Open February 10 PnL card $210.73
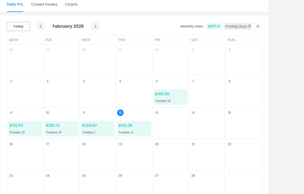This screenshot has height=194, width=304. (61, 129)
